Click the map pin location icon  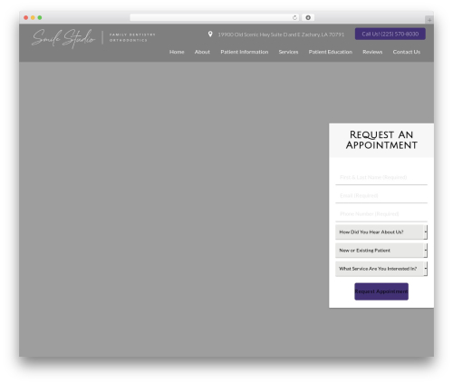pos(210,34)
